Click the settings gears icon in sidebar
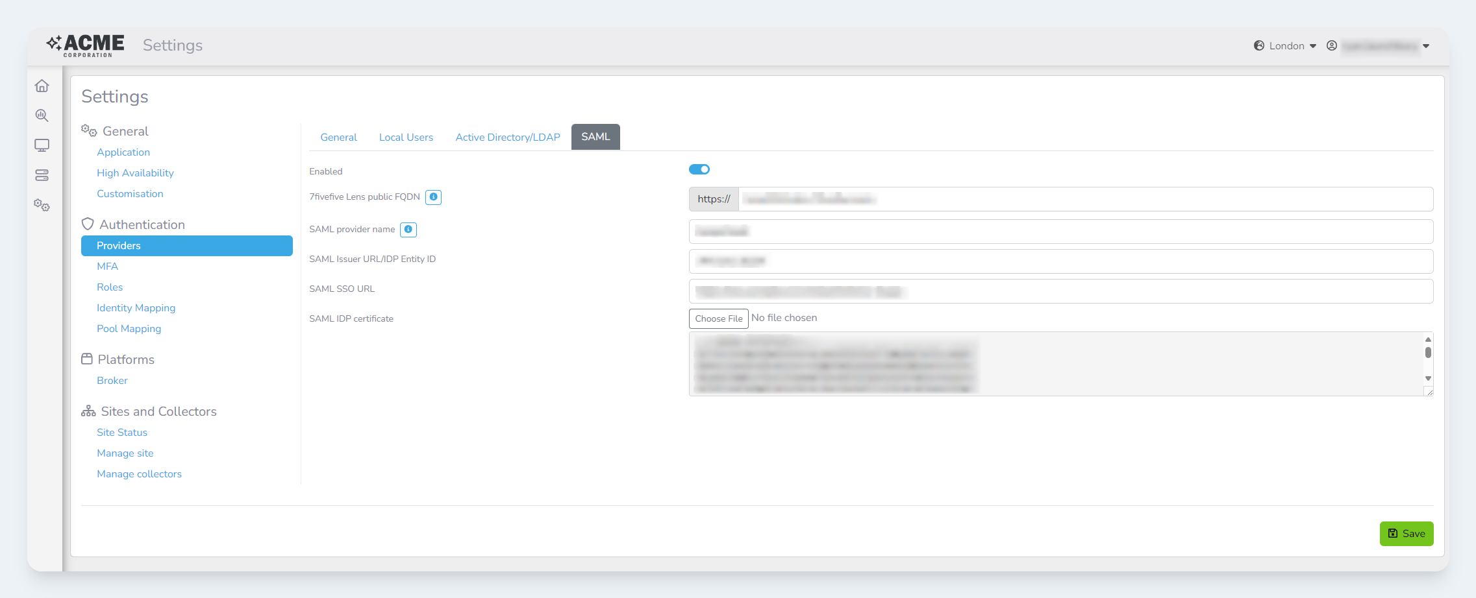 pyautogui.click(x=42, y=205)
